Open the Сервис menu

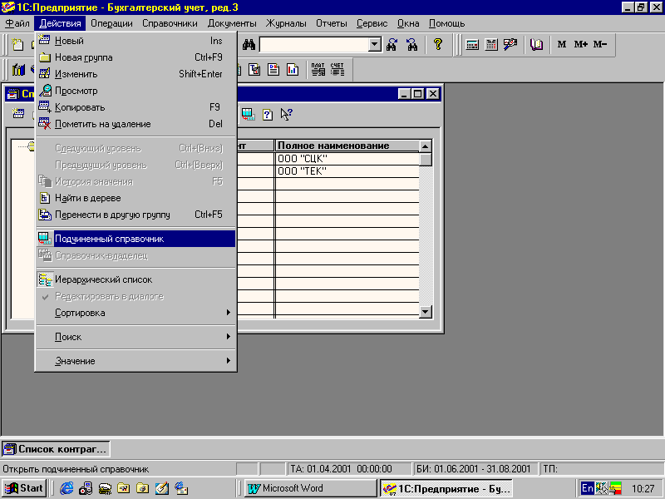point(372,23)
